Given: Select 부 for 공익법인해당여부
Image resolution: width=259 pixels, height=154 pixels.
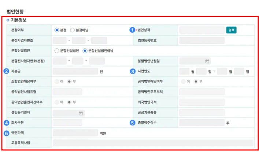Looking at the screenshot, I should pos(196,82).
